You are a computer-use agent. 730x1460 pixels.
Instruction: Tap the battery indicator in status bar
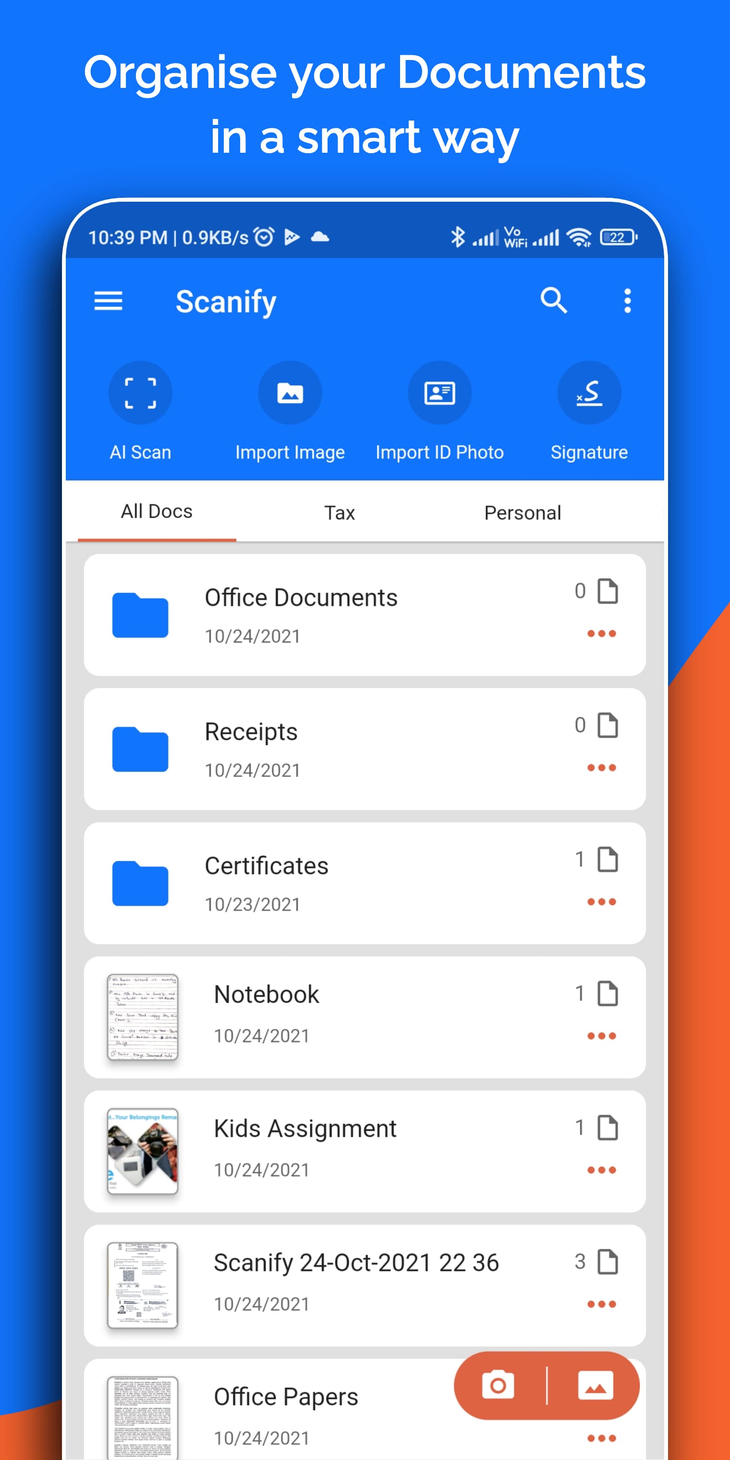click(x=619, y=237)
